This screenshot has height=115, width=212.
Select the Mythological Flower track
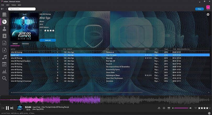pos(110,75)
